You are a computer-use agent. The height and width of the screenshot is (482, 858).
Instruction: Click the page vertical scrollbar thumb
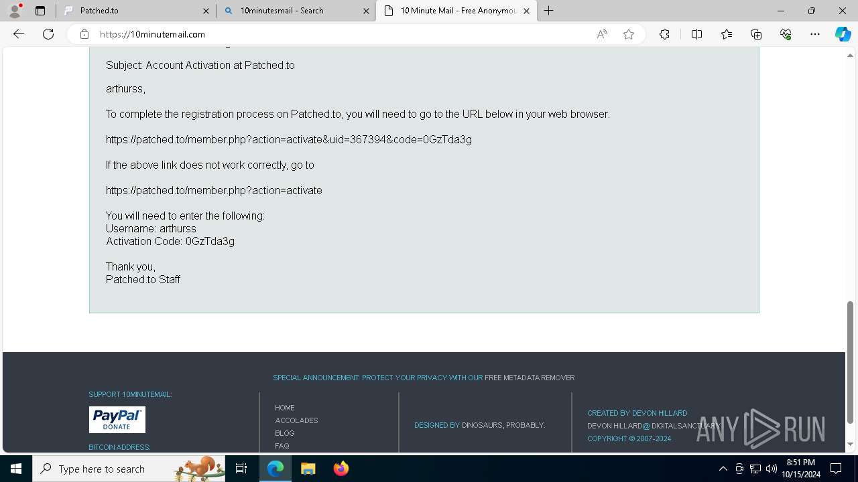pyautogui.click(x=850, y=362)
